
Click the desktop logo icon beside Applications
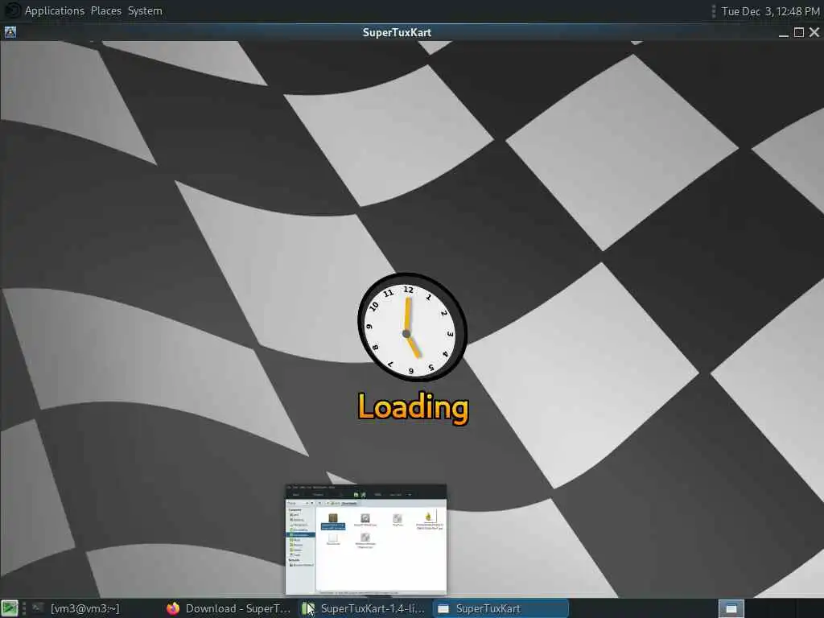(11, 10)
